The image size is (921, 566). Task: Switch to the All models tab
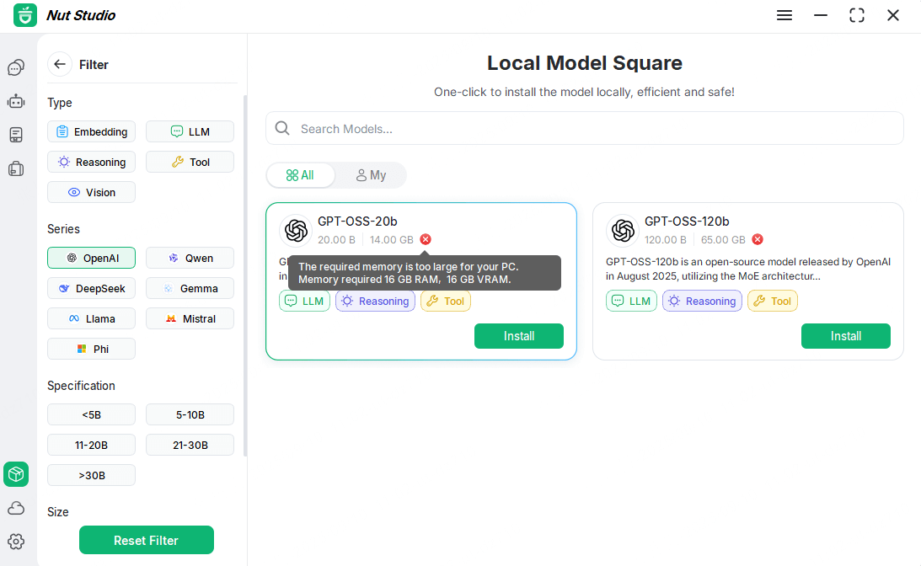(x=300, y=175)
